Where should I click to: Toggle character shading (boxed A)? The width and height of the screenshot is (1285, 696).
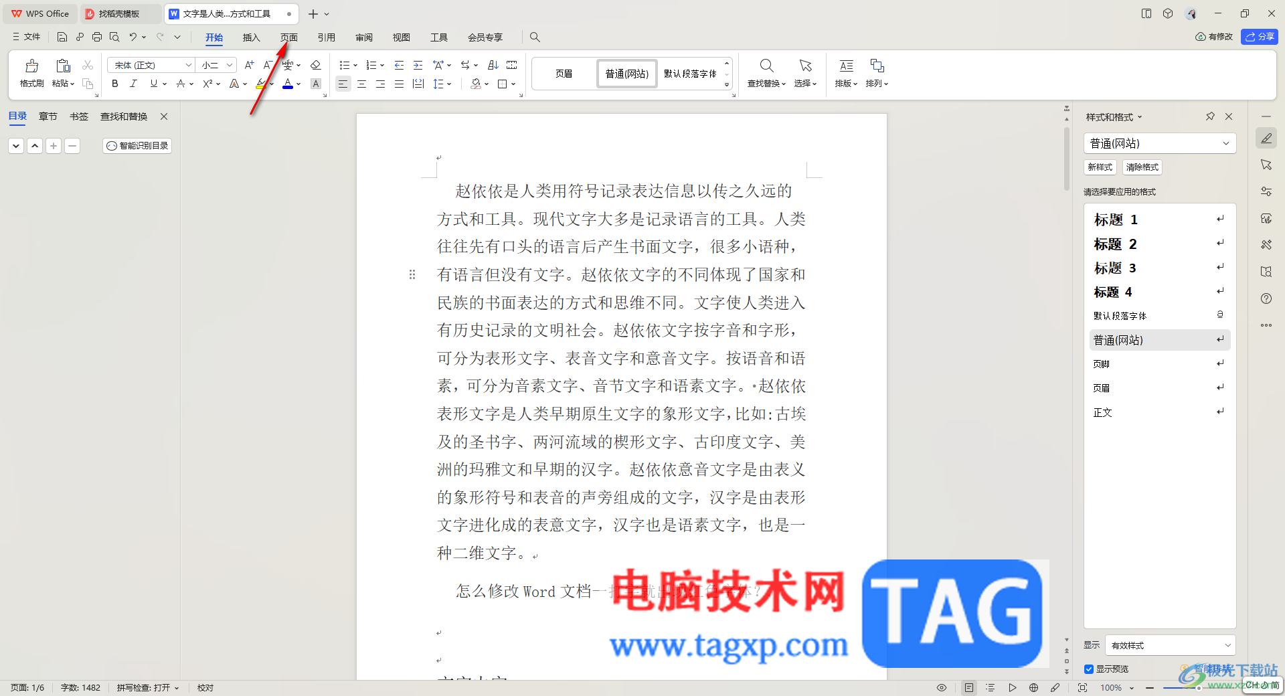pos(316,84)
